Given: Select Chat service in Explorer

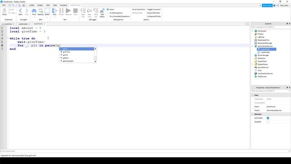Looking at the screenshot, I should [x=260, y=71].
